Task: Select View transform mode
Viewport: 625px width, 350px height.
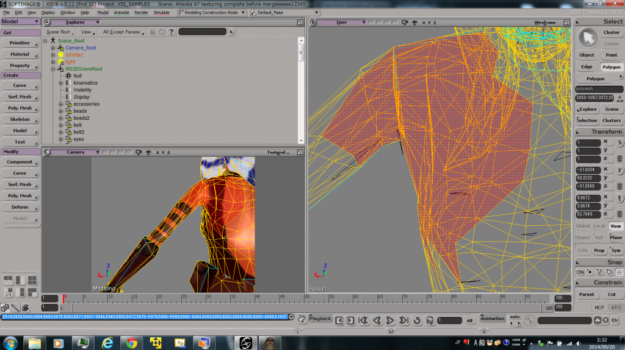Action: [x=616, y=226]
